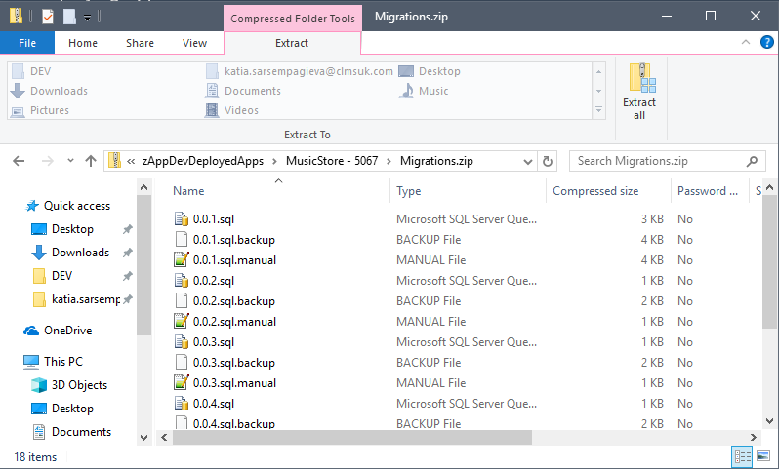Click the Extract all icon
This screenshot has width=779, height=469.
(639, 91)
